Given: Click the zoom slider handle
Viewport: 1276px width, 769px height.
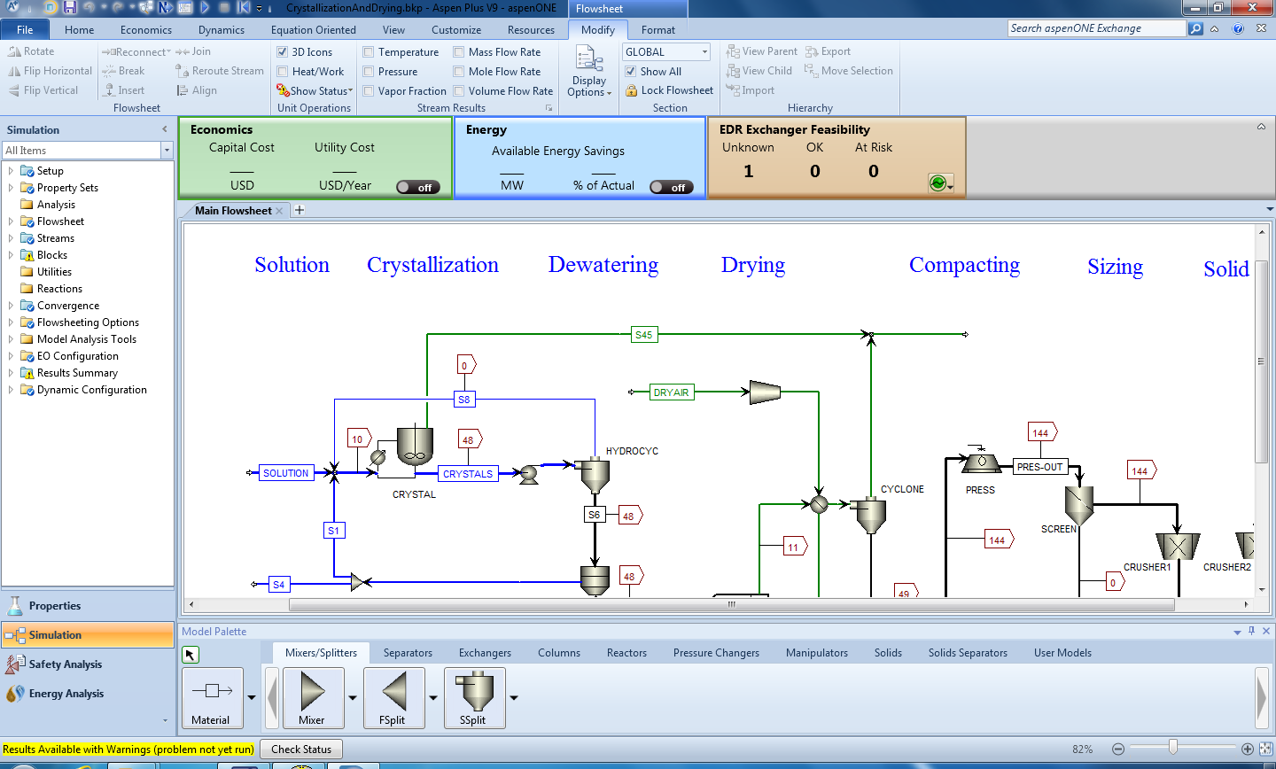Looking at the screenshot, I should pyautogui.click(x=1173, y=748).
